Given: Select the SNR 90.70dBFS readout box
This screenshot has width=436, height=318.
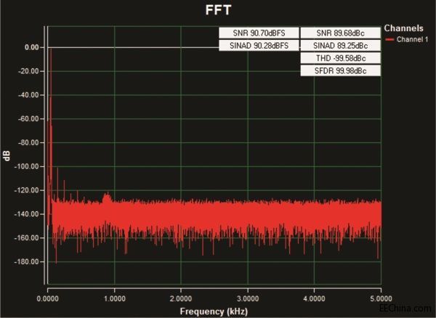Looking at the screenshot, I should [258, 33].
